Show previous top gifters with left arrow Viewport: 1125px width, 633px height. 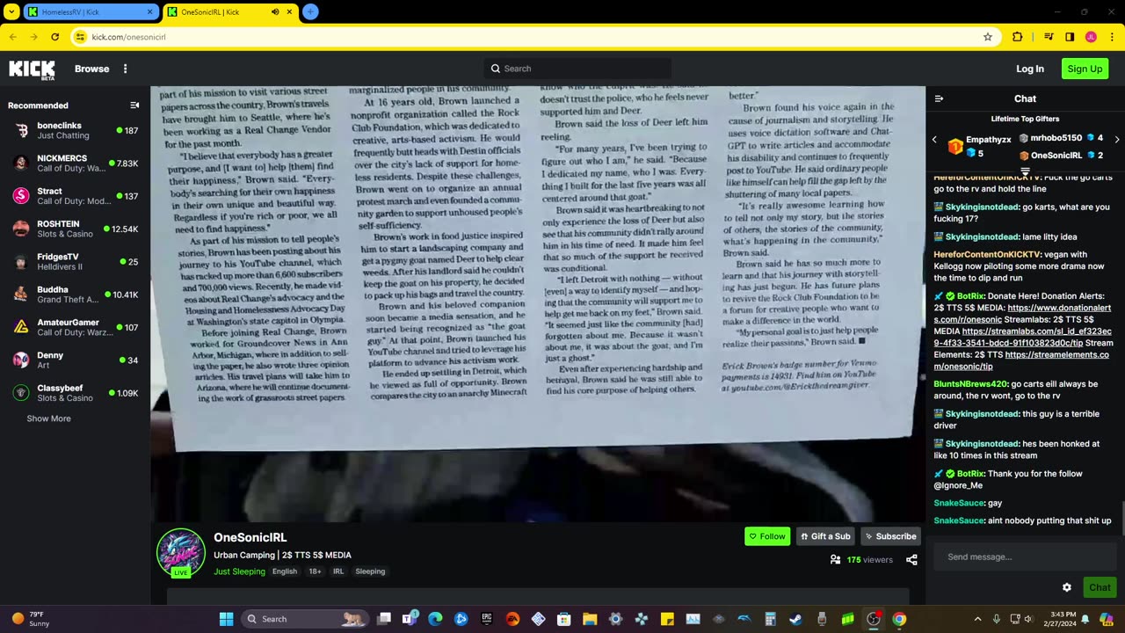pos(934,139)
